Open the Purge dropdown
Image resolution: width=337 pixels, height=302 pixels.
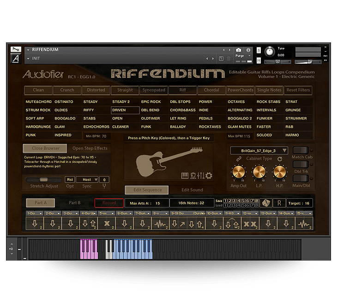click(243, 56)
